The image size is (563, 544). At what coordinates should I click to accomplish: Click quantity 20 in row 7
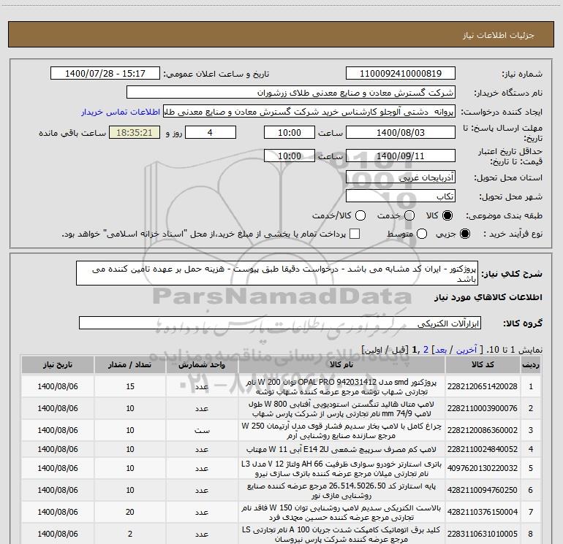130,512
